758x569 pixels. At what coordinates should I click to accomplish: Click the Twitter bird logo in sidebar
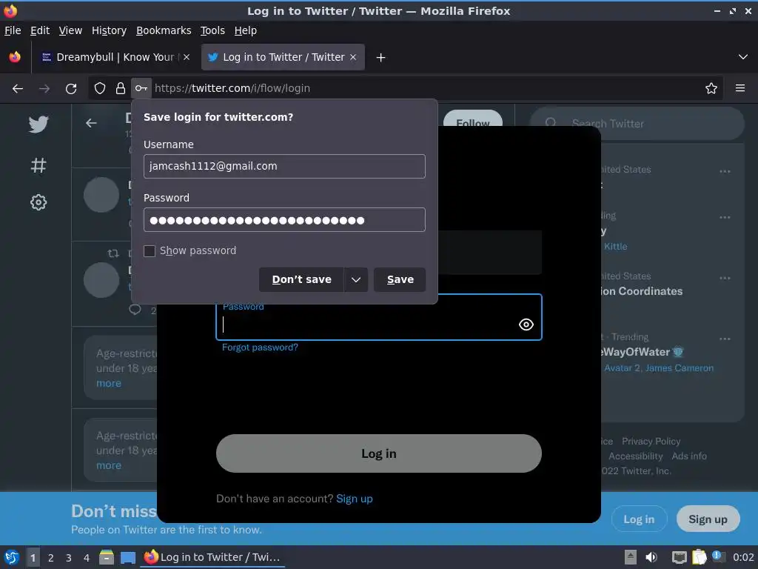coord(38,124)
